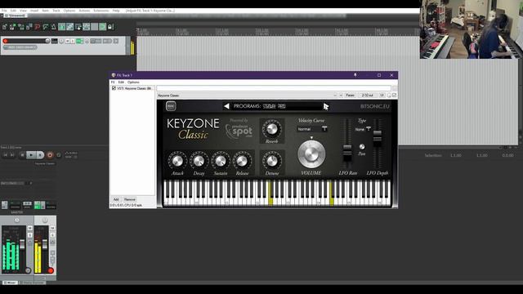Open the Actions menu in REAPER

[x=84, y=11]
